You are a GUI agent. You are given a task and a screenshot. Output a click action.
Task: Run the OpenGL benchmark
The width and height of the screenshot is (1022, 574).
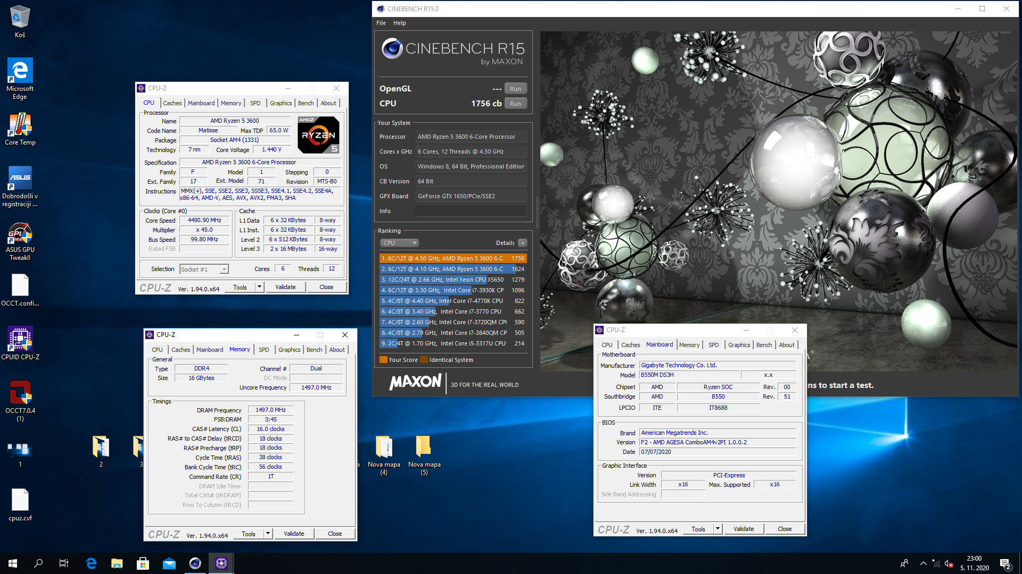[516, 89]
